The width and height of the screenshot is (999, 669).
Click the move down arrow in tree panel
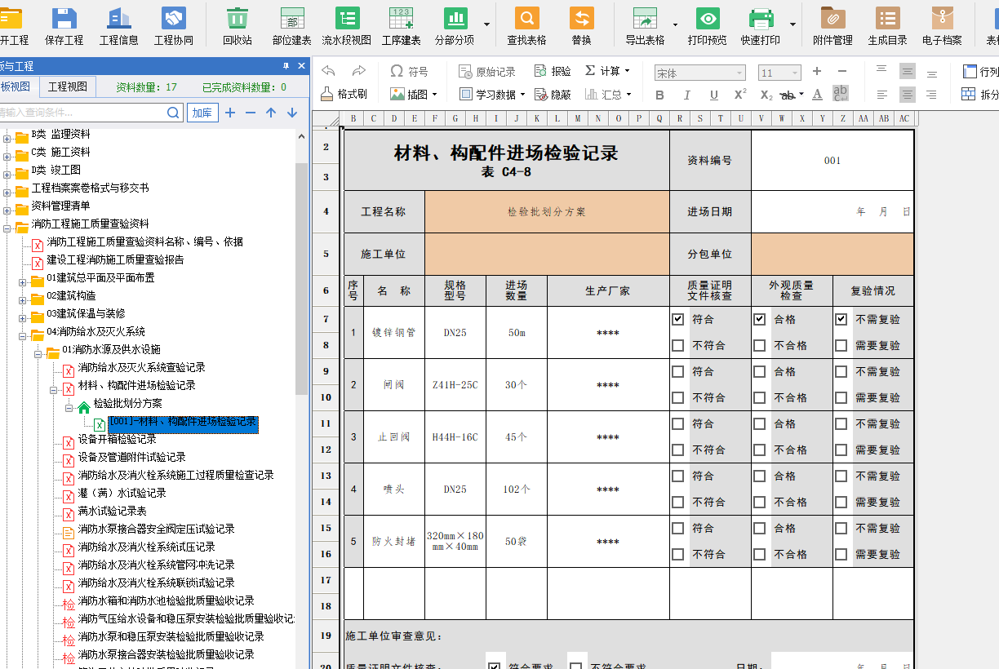(x=292, y=113)
